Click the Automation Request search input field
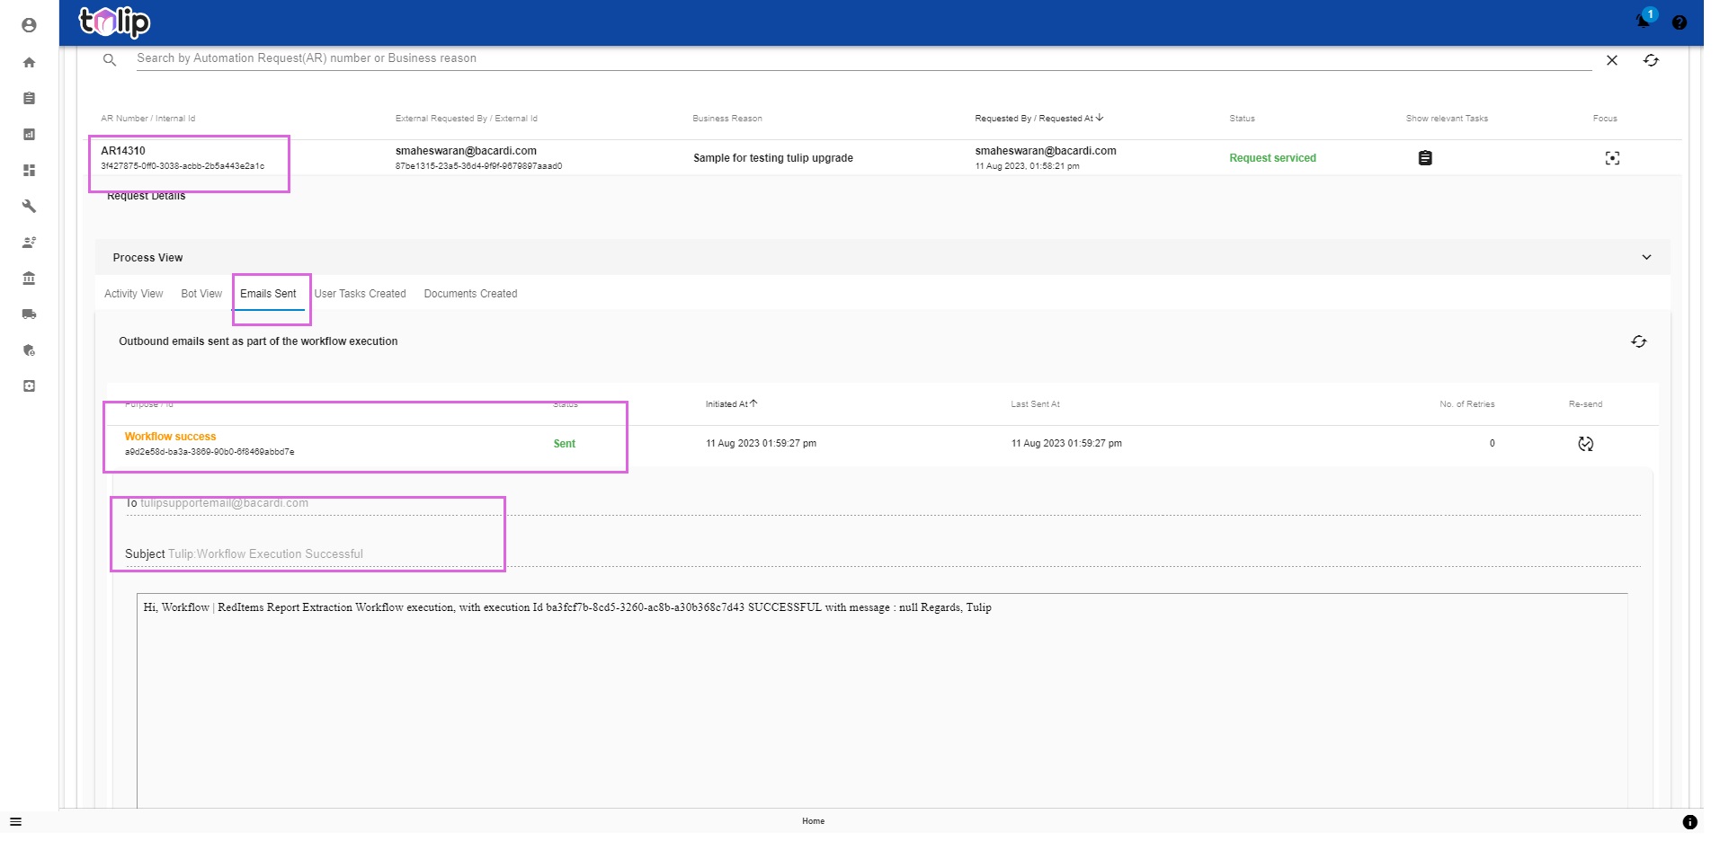 [809, 58]
